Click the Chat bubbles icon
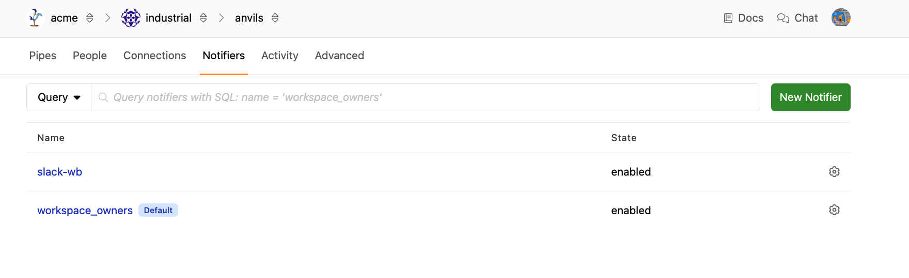 [x=783, y=18]
